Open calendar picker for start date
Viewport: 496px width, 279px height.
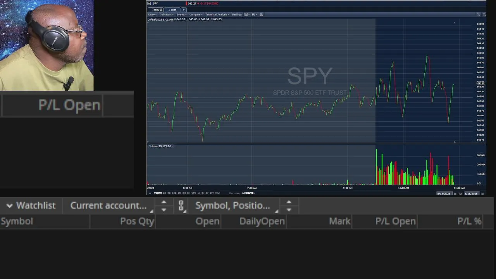(455, 194)
